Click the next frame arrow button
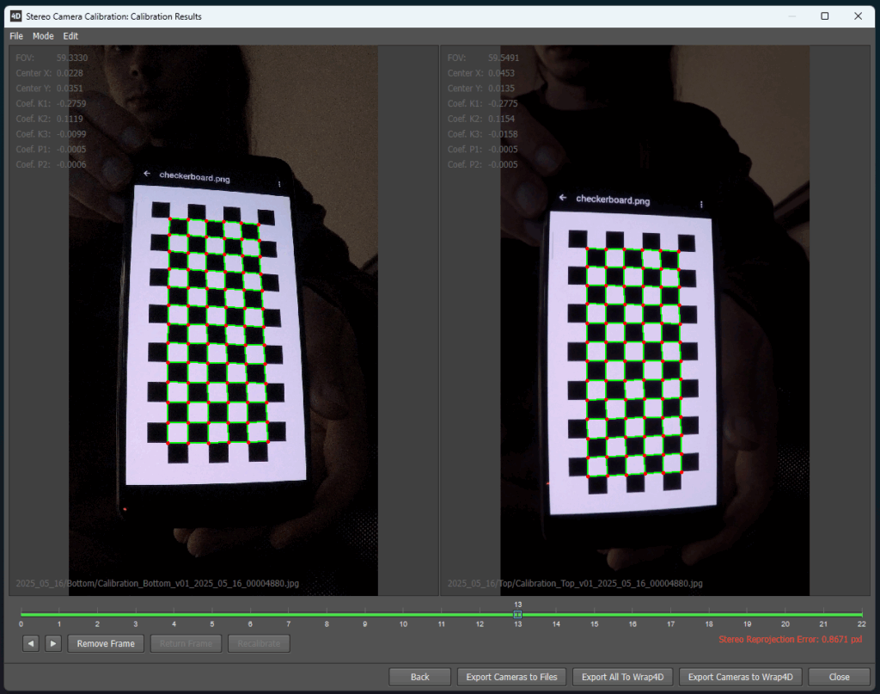This screenshot has height=694, width=880. [53, 643]
